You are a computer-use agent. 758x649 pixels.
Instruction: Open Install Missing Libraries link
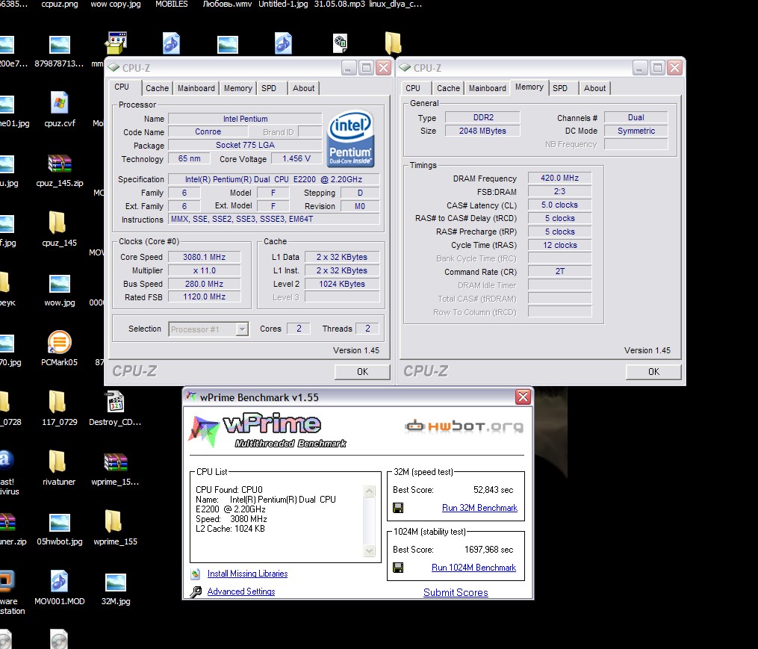247,574
